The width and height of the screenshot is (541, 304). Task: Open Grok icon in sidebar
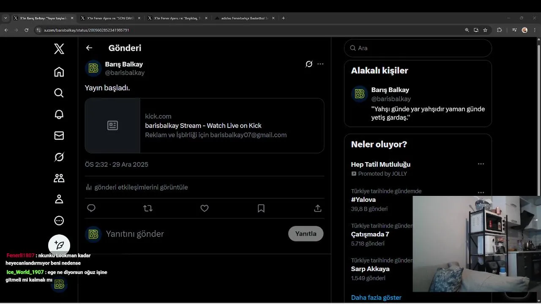tap(59, 157)
